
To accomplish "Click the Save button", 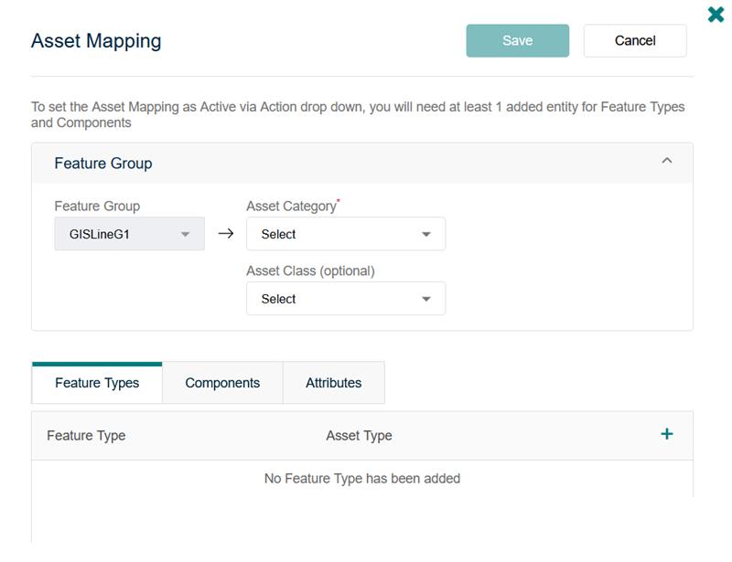I will click(517, 40).
